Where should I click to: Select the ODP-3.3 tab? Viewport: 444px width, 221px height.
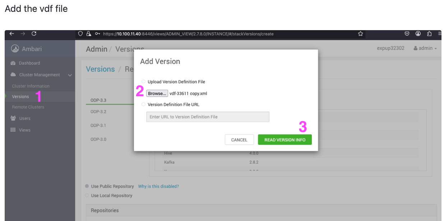(x=98, y=100)
